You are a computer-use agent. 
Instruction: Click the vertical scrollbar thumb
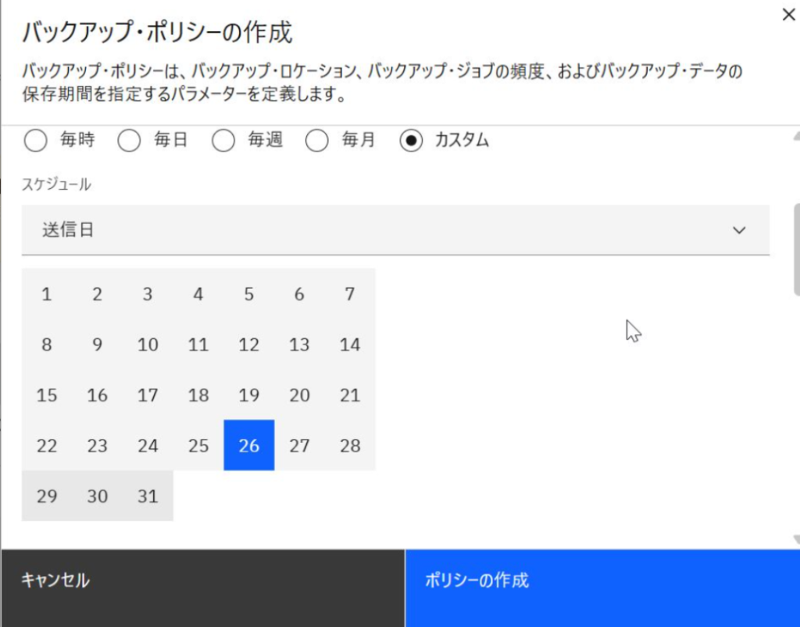797,249
